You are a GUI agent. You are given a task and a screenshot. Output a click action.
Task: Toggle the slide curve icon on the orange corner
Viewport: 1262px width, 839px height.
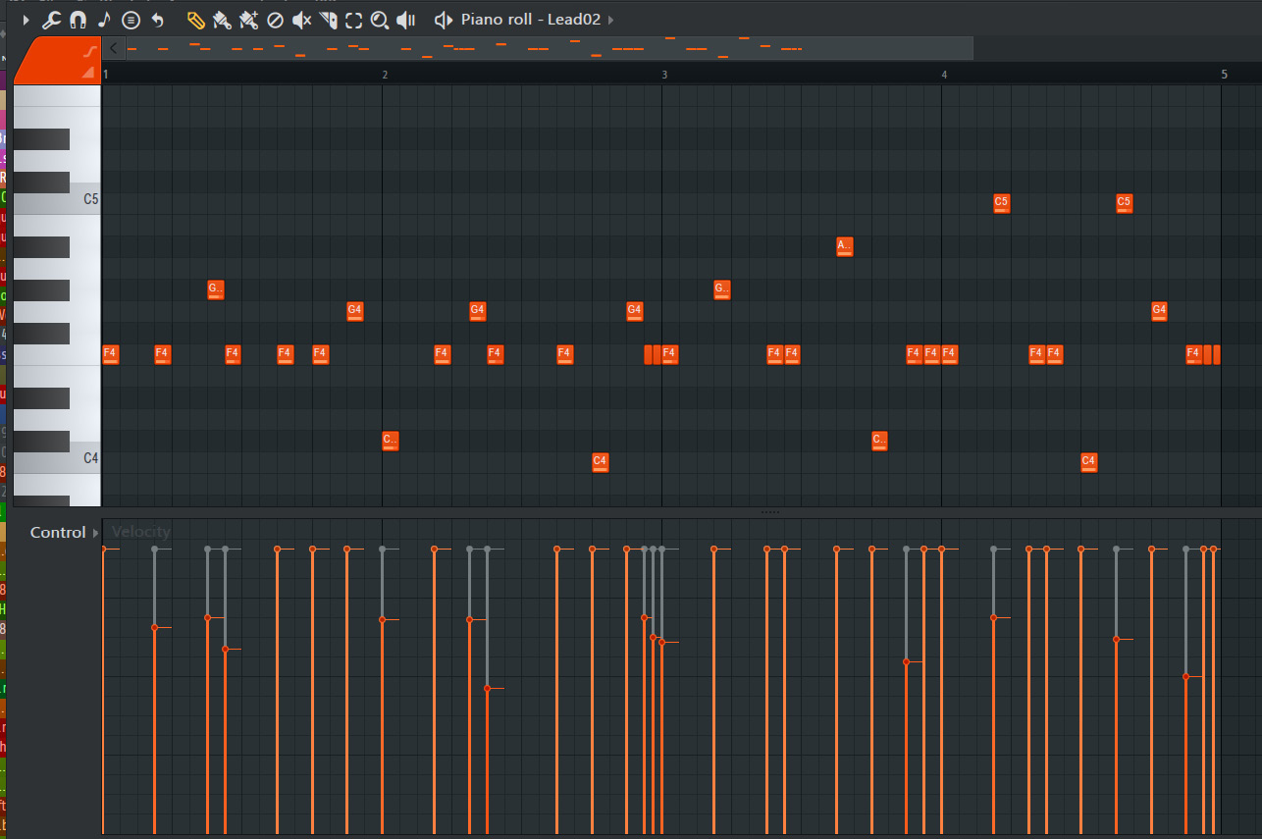pos(90,50)
